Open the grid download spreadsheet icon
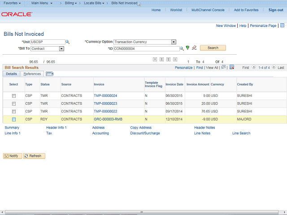Image resolution: width=287 pixels, height=215 pixels. 231,68
